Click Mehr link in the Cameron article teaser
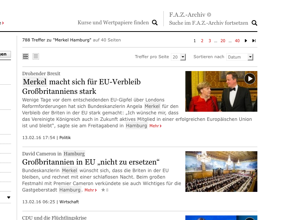Image resolution: width=293 pixels, height=220 pixels. pyautogui.click(x=91, y=190)
